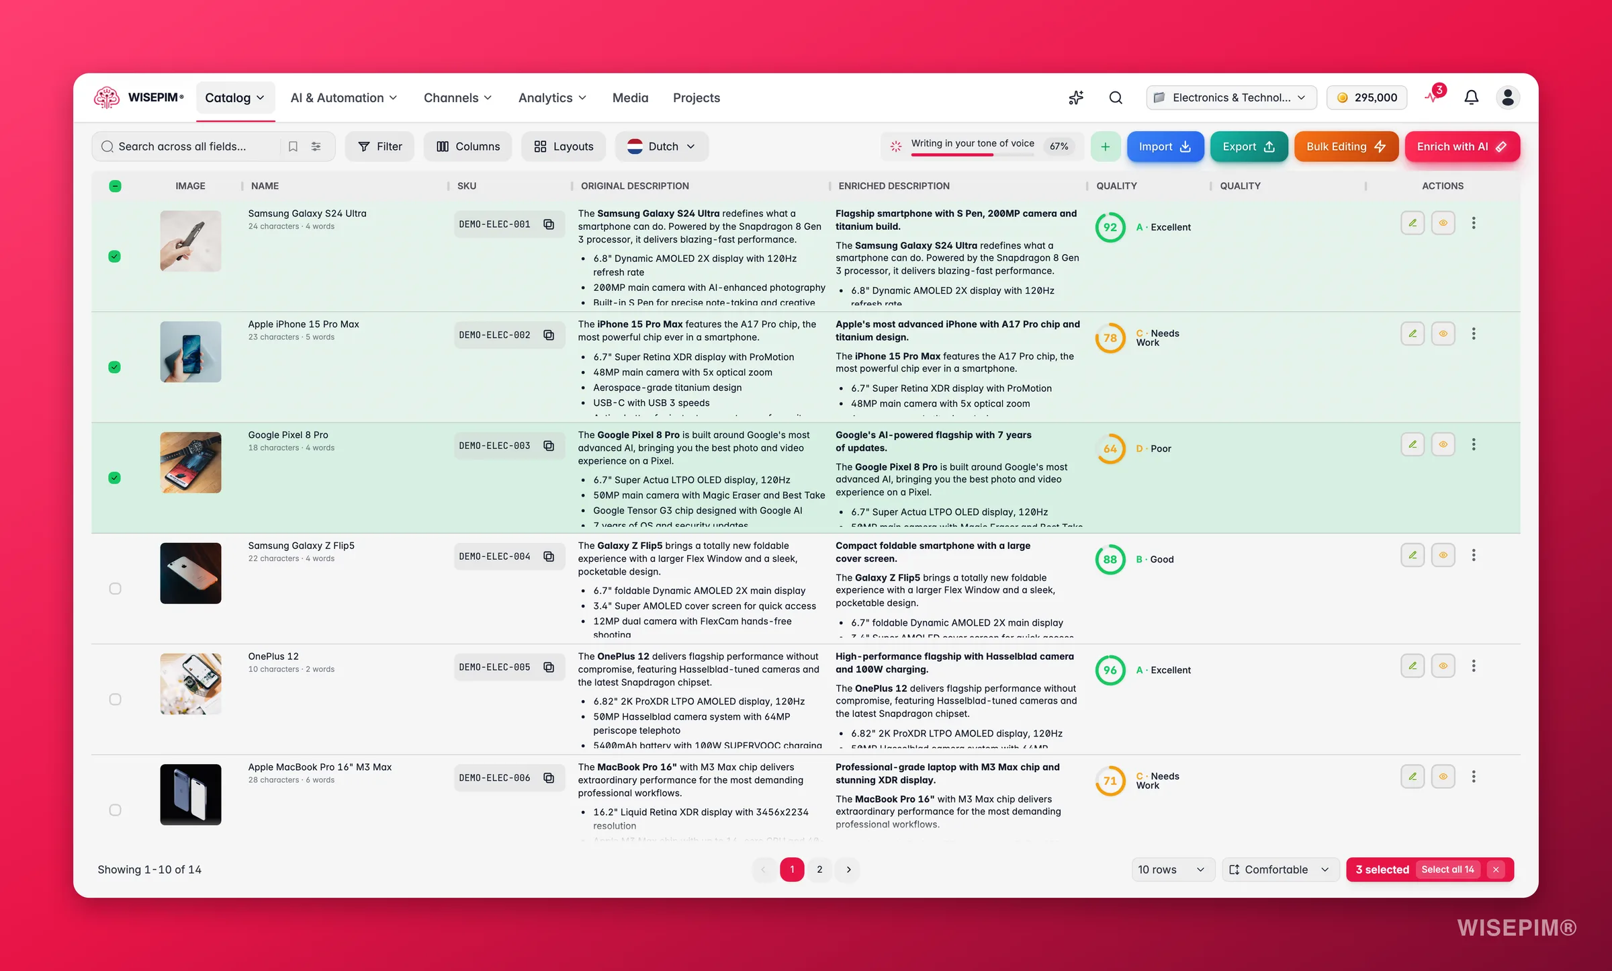Image resolution: width=1612 pixels, height=971 pixels.
Task: Open the Dutch language dropdown
Action: (662, 146)
